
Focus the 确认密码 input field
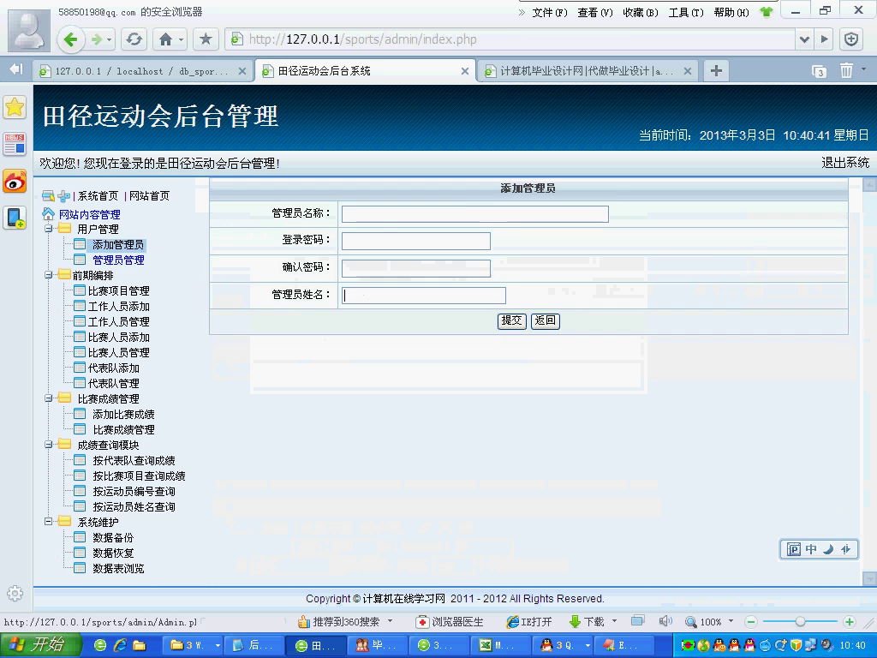coord(416,268)
